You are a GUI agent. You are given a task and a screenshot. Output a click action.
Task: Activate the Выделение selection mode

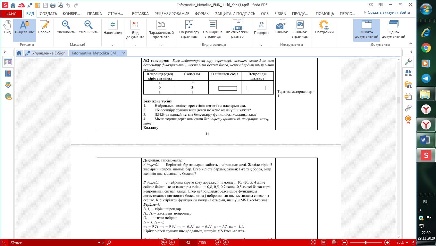pyautogui.click(x=24, y=27)
